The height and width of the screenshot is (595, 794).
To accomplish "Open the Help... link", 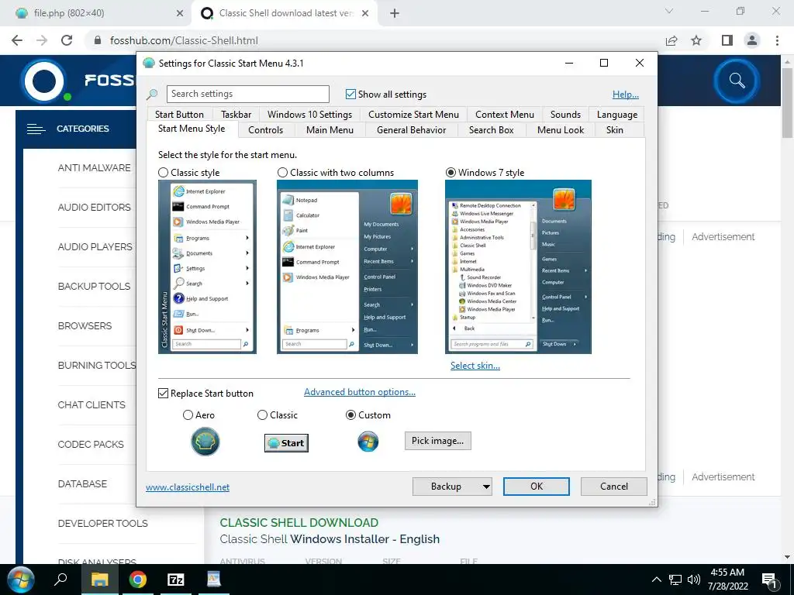I will pos(626,94).
